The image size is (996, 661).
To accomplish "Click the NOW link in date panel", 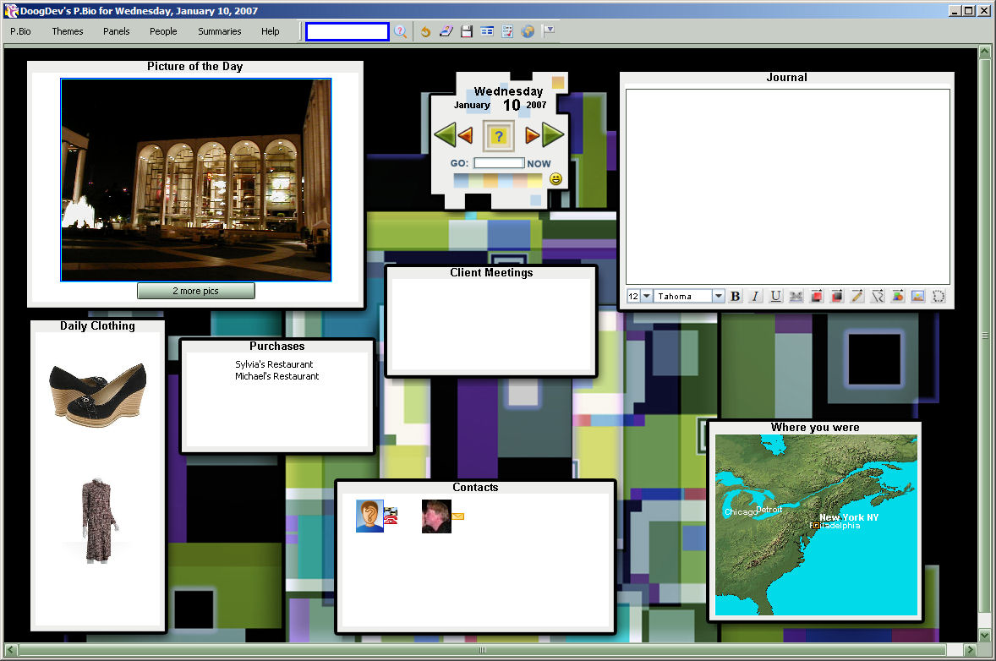I will pyautogui.click(x=539, y=164).
